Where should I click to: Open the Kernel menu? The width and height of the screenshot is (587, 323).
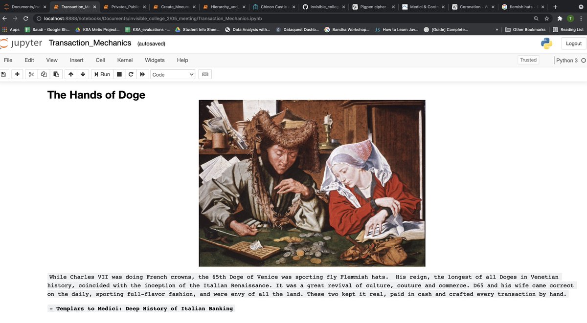point(125,60)
